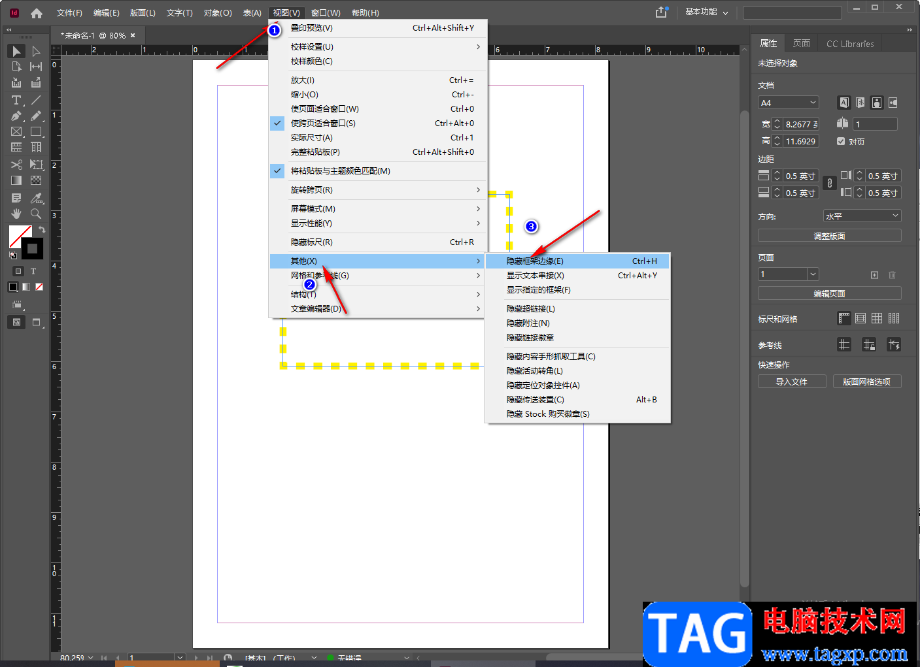Image resolution: width=920 pixels, height=667 pixels.
Task: Select the Pencil tool
Action: 36,116
